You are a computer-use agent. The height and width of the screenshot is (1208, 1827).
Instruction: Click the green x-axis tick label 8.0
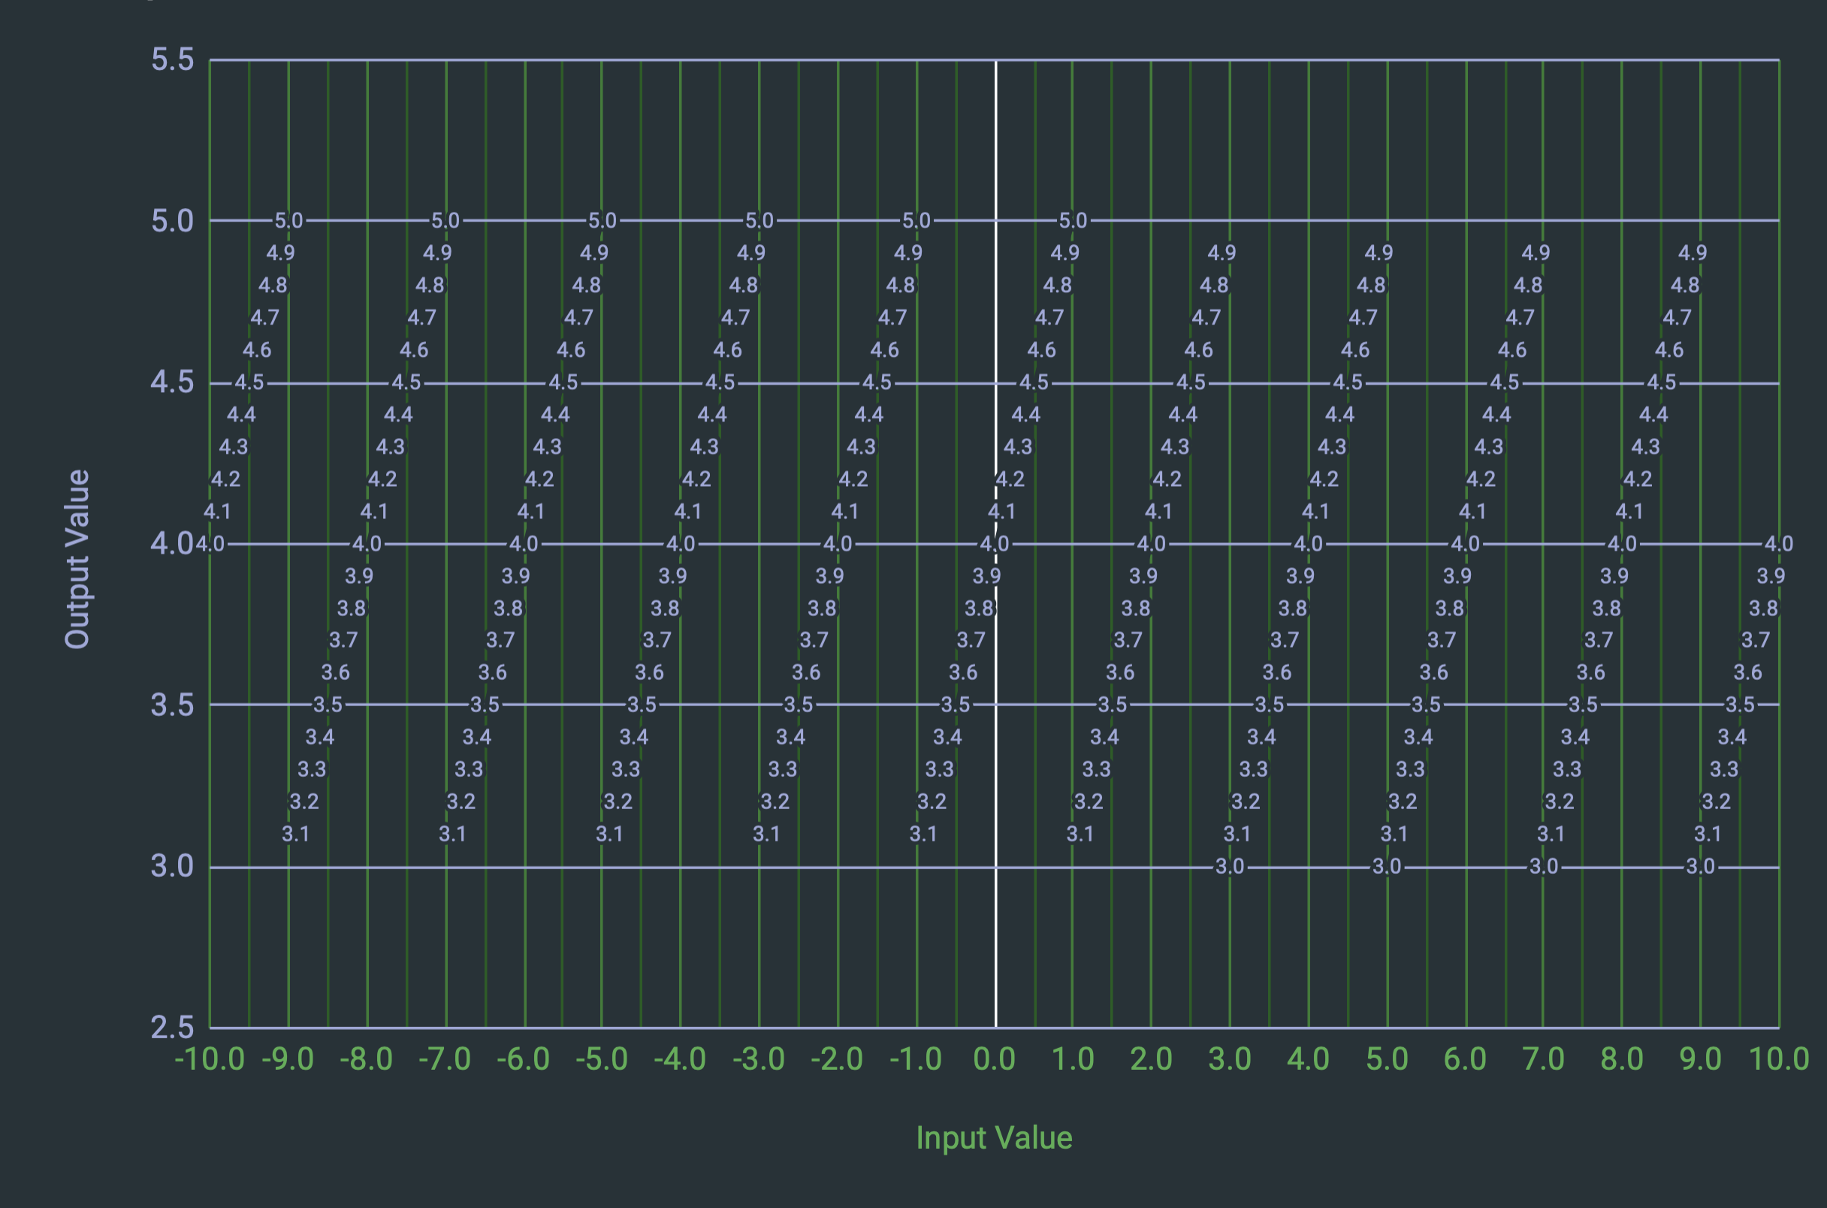(1622, 1059)
